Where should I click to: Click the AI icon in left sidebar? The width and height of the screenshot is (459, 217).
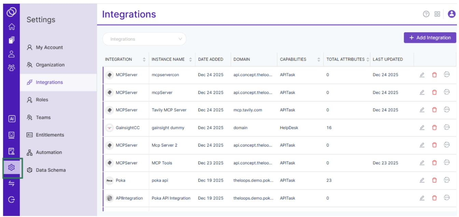point(12,119)
